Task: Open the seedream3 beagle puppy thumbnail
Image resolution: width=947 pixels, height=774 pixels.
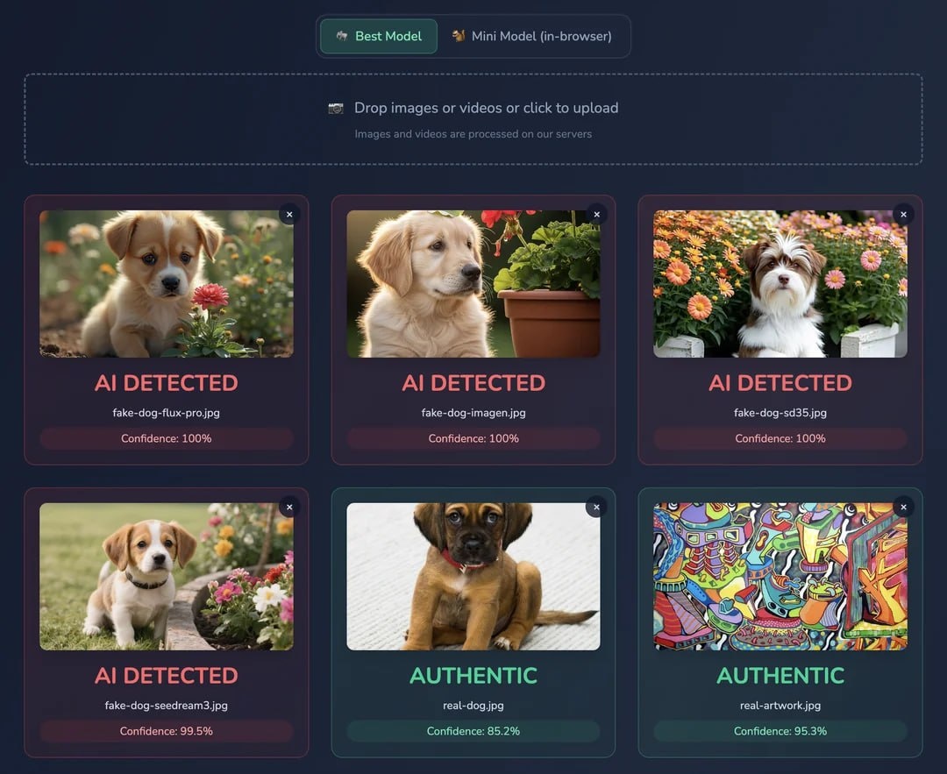Action: pyautogui.click(x=166, y=577)
